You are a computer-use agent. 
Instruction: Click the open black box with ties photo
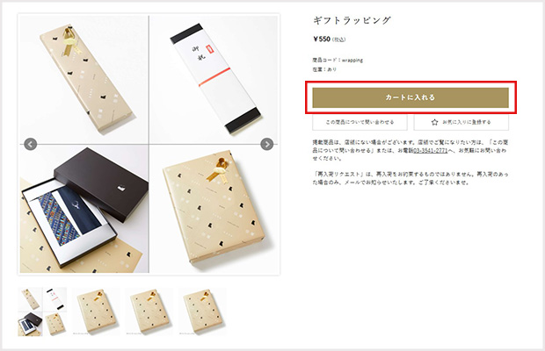click(x=84, y=209)
